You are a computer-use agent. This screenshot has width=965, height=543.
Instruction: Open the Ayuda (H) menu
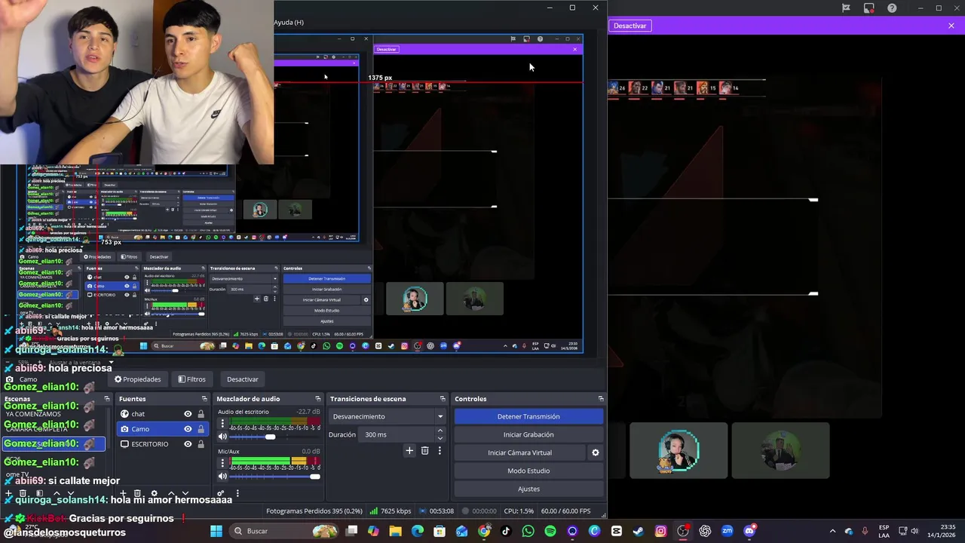pyautogui.click(x=289, y=23)
